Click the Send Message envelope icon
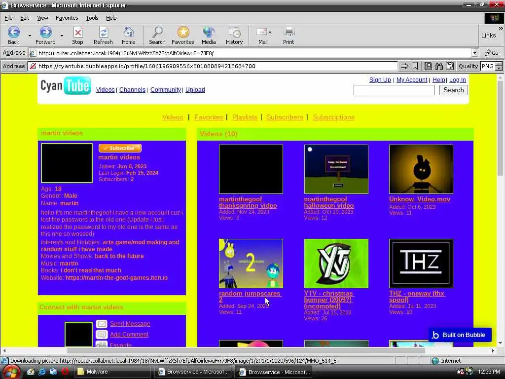The width and height of the screenshot is (505, 379). pyautogui.click(x=102, y=324)
